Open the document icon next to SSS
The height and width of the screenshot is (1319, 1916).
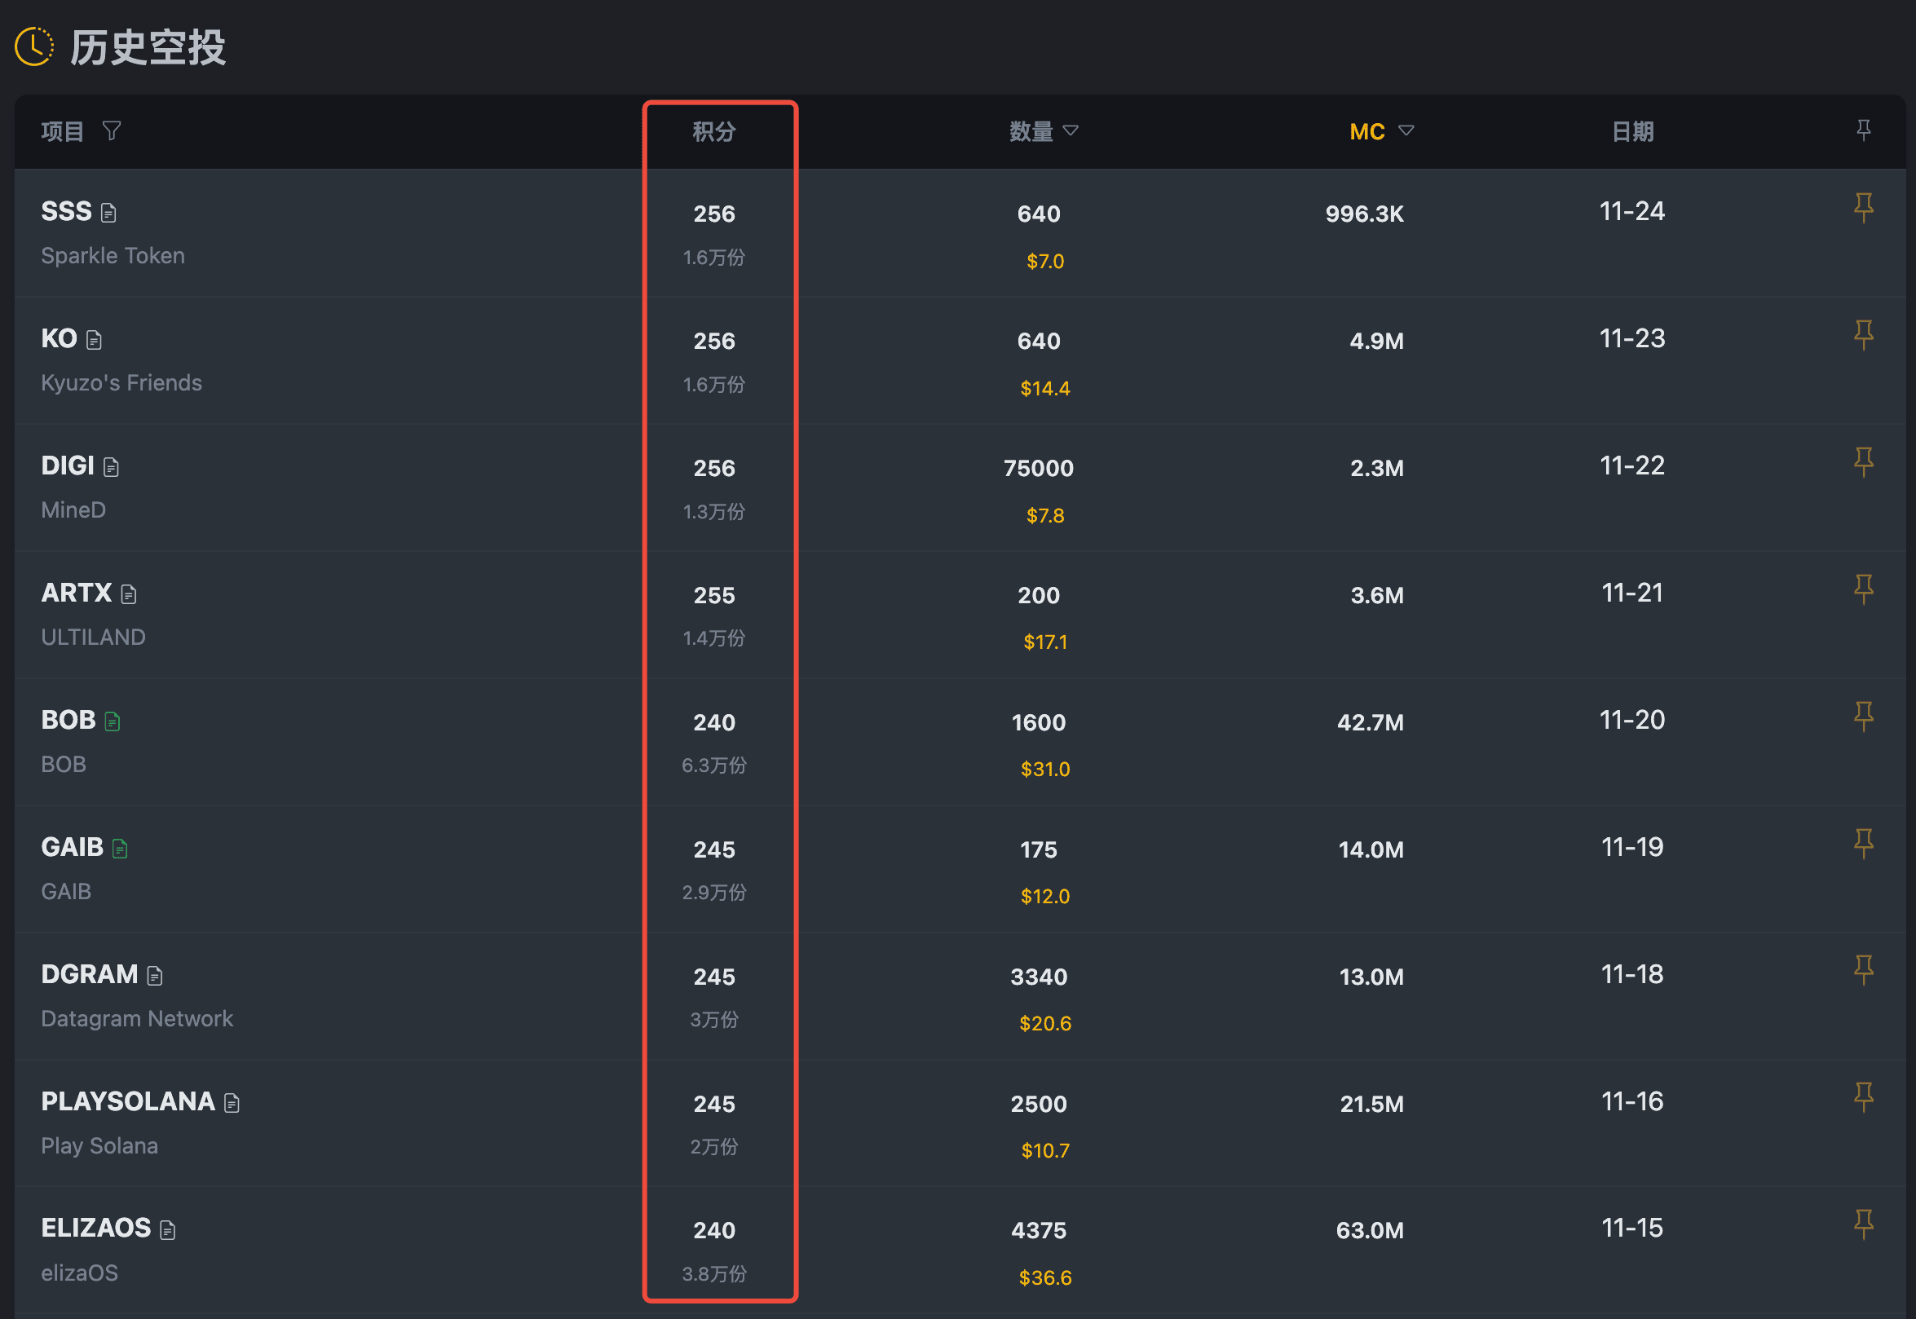[x=108, y=214]
